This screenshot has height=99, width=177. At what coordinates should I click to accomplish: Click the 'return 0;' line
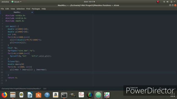coord(12,78)
